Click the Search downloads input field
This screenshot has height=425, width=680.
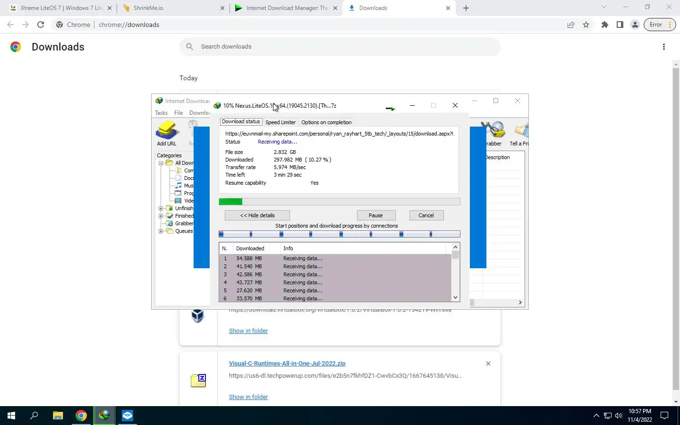pyautogui.click(x=340, y=47)
